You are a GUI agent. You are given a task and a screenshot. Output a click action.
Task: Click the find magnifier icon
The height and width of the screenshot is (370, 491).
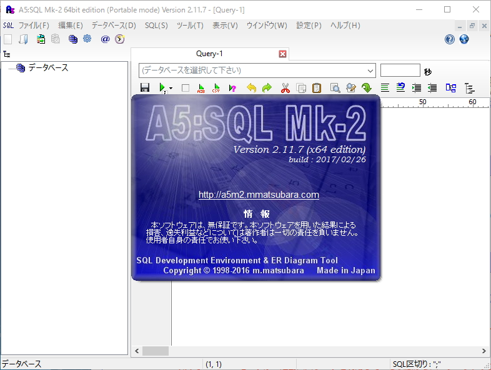coord(335,88)
